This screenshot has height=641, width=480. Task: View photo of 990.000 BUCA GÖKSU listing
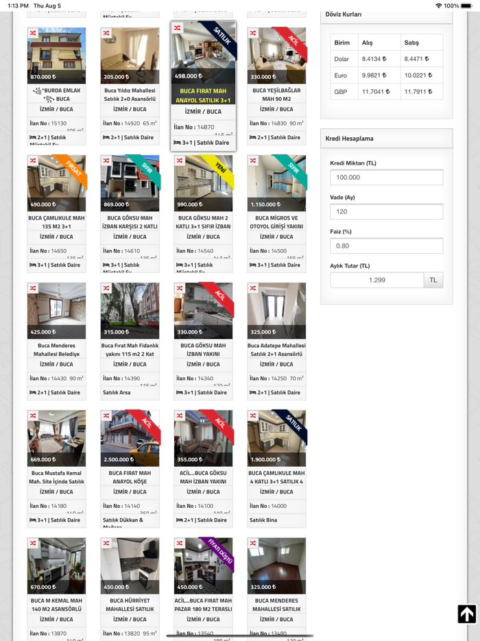coord(203,182)
